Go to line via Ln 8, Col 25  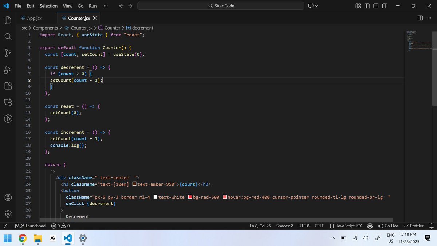click(260, 226)
